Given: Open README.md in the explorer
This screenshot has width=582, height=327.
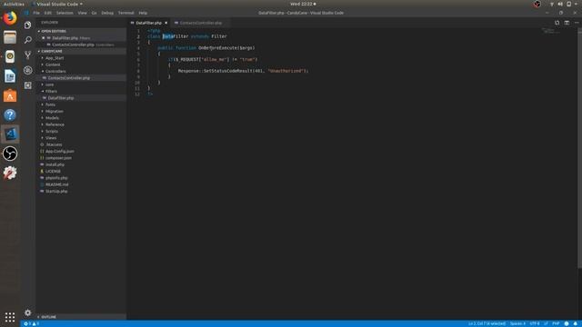Looking at the screenshot, I should click(x=56, y=184).
